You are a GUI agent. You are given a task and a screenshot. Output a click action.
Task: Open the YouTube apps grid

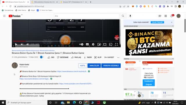tap(166, 16)
